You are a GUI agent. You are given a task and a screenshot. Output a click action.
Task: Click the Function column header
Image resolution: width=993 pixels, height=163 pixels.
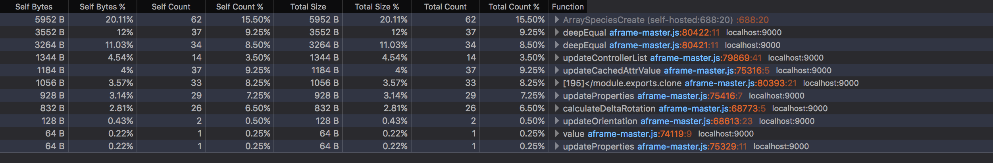click(568, 7)
